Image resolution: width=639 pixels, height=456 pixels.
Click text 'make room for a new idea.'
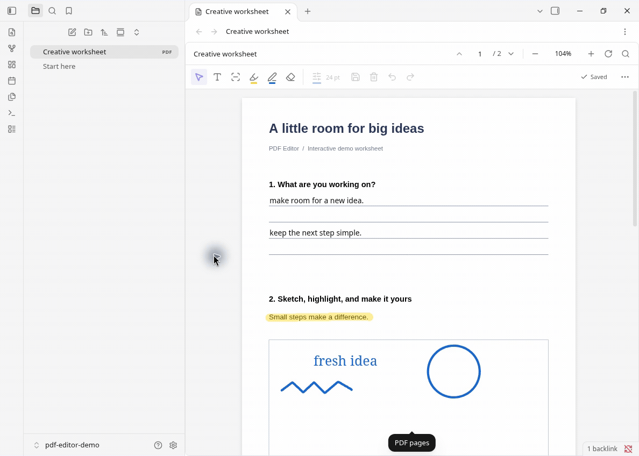pos(317,201)
